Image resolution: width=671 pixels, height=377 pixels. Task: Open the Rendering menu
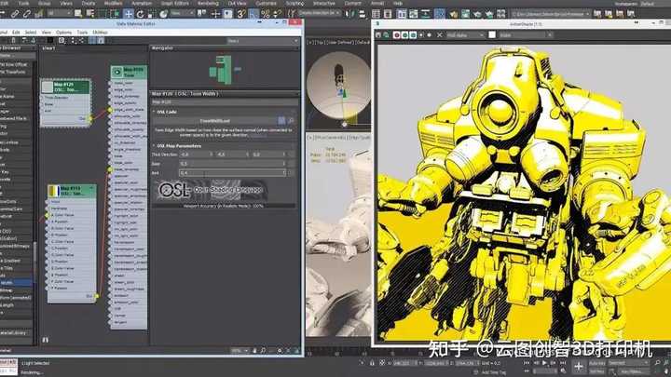pos(208,3)
